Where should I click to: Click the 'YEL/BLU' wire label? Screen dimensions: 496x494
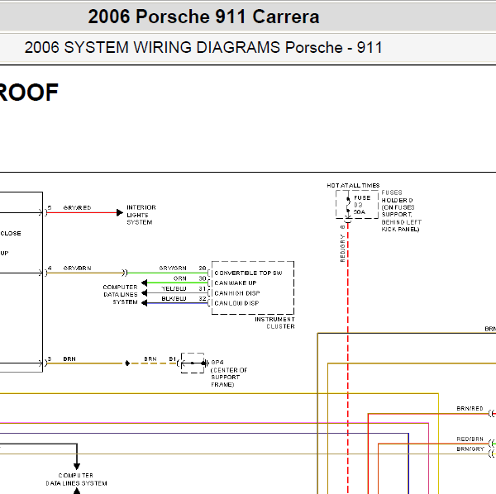coord(174,288)
